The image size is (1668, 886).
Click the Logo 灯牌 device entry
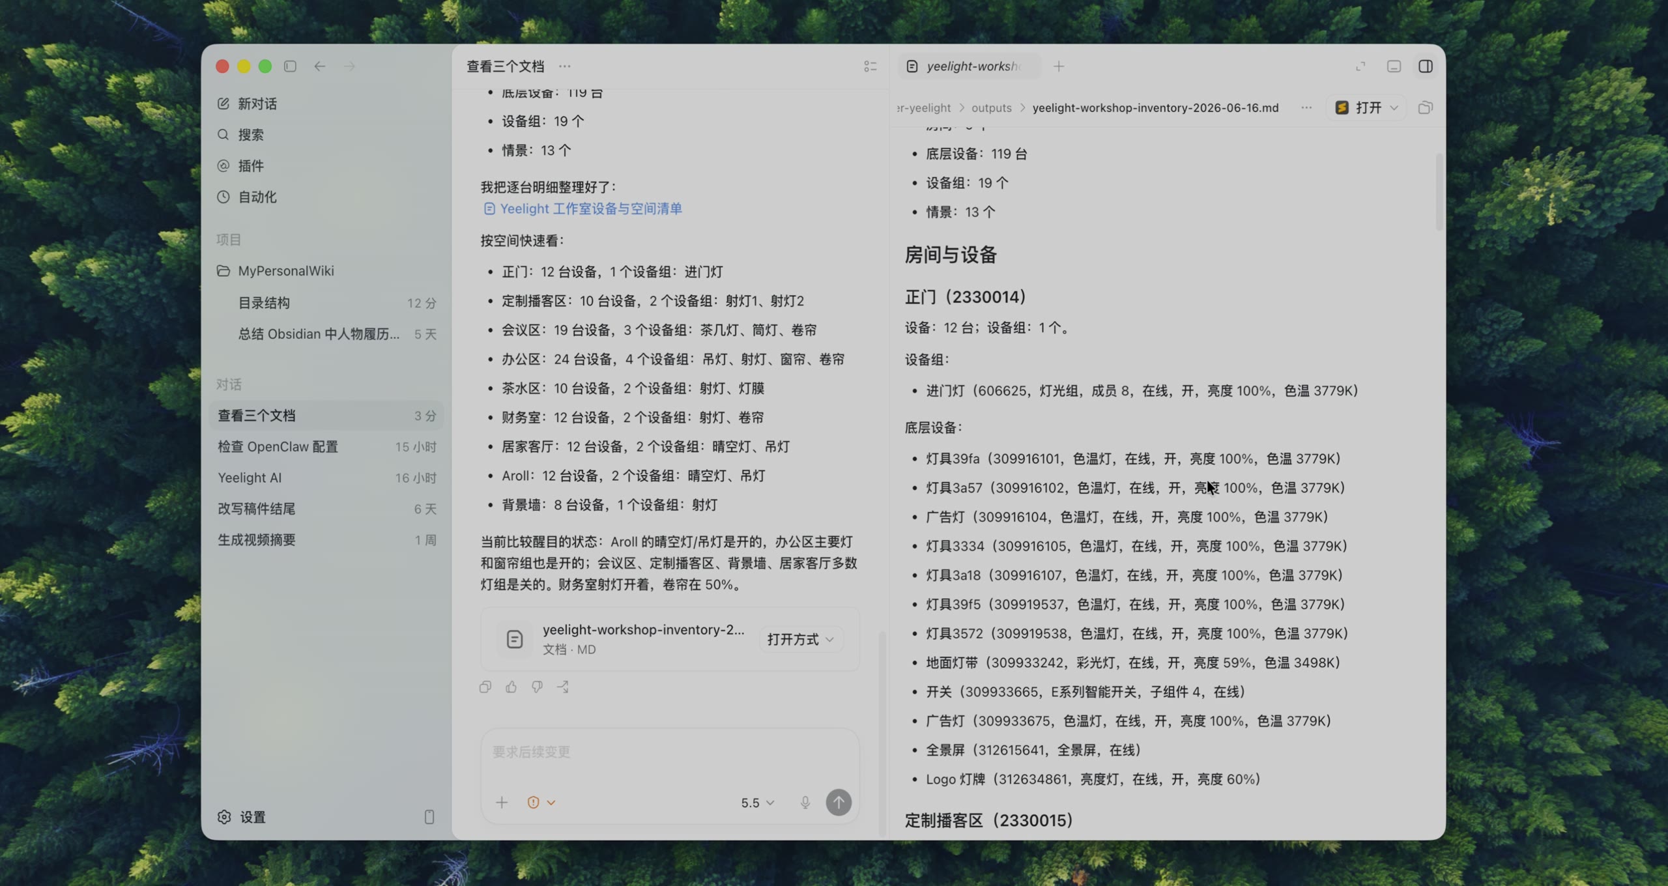click(x=1094, y=779)
